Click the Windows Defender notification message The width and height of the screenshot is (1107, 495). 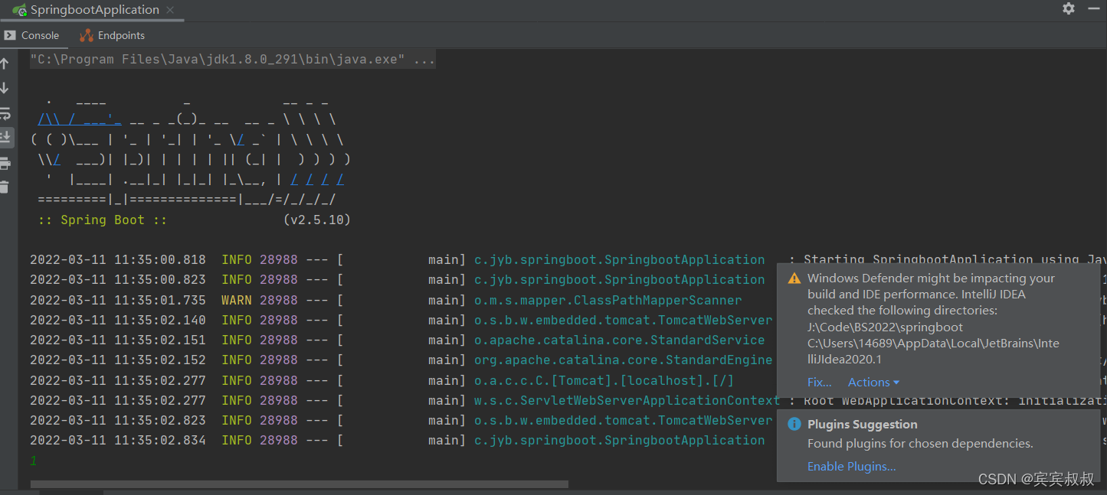tap(933, 318)
